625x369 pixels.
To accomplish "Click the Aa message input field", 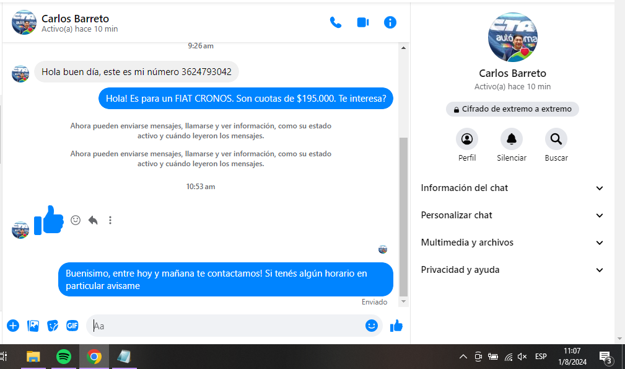I will pos(226,326).
